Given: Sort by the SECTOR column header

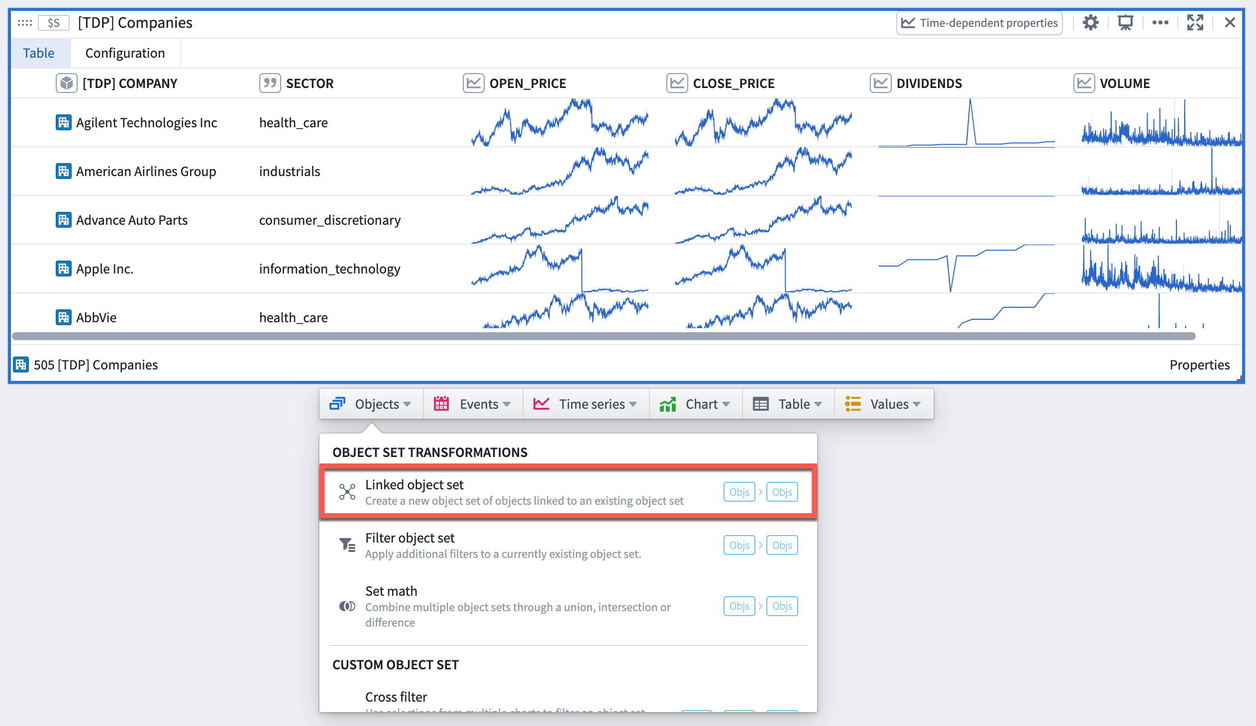Looking at the screenshot, I should click(310, 83).
